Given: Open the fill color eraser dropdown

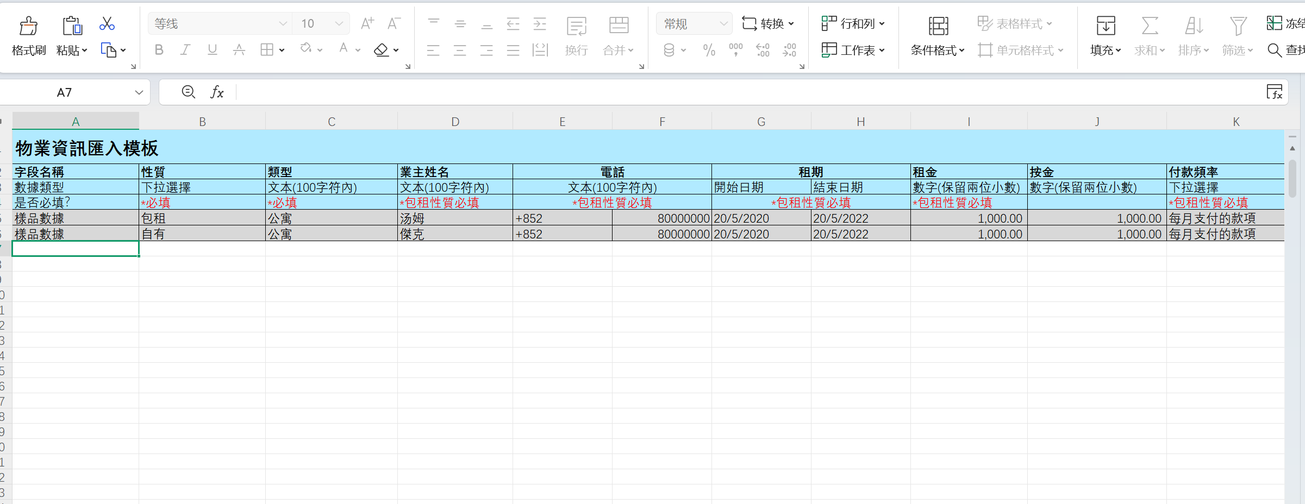Looking at the screenshot, I should coord(396,51).
